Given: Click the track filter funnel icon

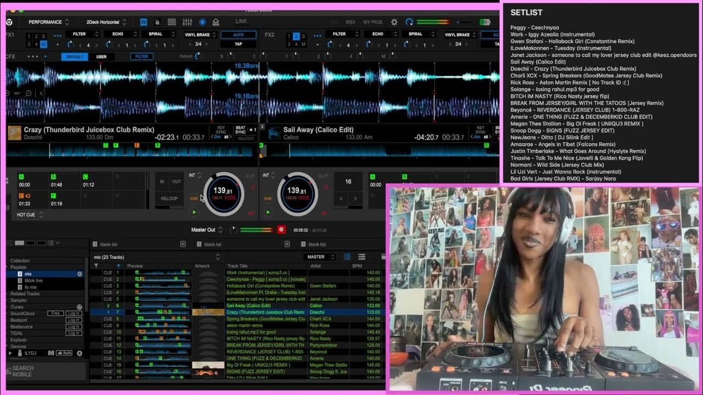Looking at the screenshot, I should [x=96, y=266].
